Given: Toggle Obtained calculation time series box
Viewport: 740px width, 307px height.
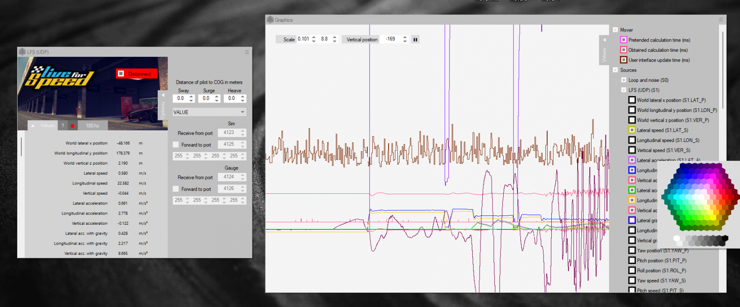Looking at the screenshot, I should (x=623, y=50).
